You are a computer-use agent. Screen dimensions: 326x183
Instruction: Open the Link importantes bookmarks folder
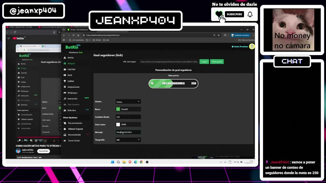[x=76, y=40]
